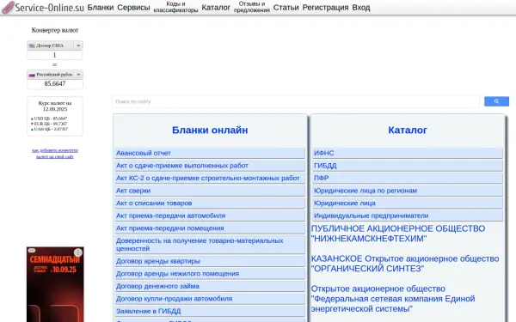Open the Каталог section heading link

[408, 131]
